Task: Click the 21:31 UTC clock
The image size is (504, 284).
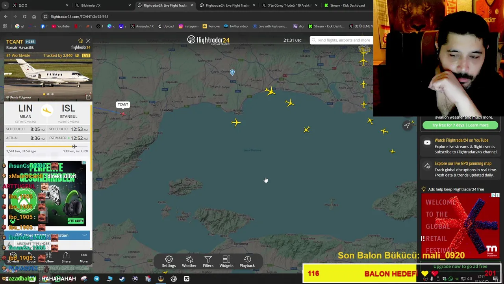Action: pyautogui.click(x=292, y=40)
